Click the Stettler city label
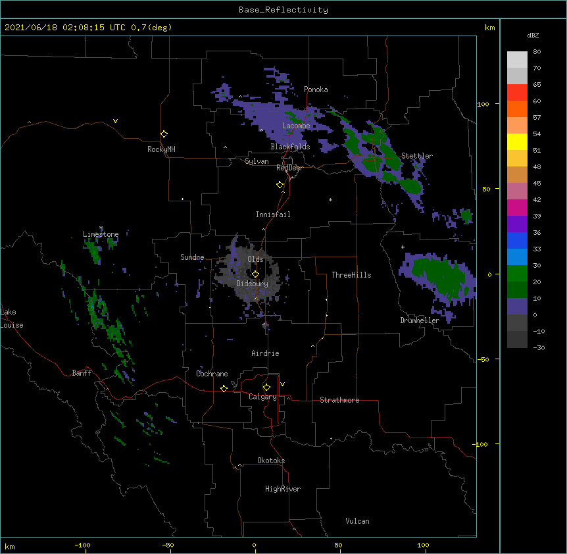The width and height of the screenshot is (567, 554). pyautogui.click(x=417, y=156)
